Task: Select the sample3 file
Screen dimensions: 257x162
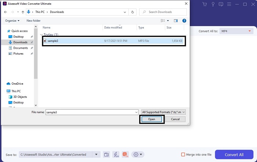Action: point(113,41)
